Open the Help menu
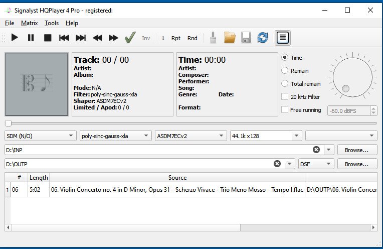This screenshot has width=383, height=249. [72, 23]
